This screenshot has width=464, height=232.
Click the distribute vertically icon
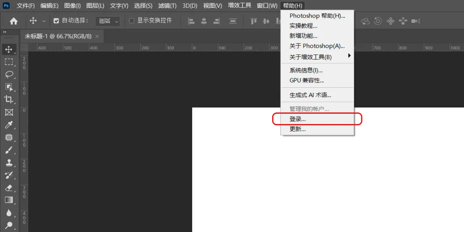[x=233, y=21]
